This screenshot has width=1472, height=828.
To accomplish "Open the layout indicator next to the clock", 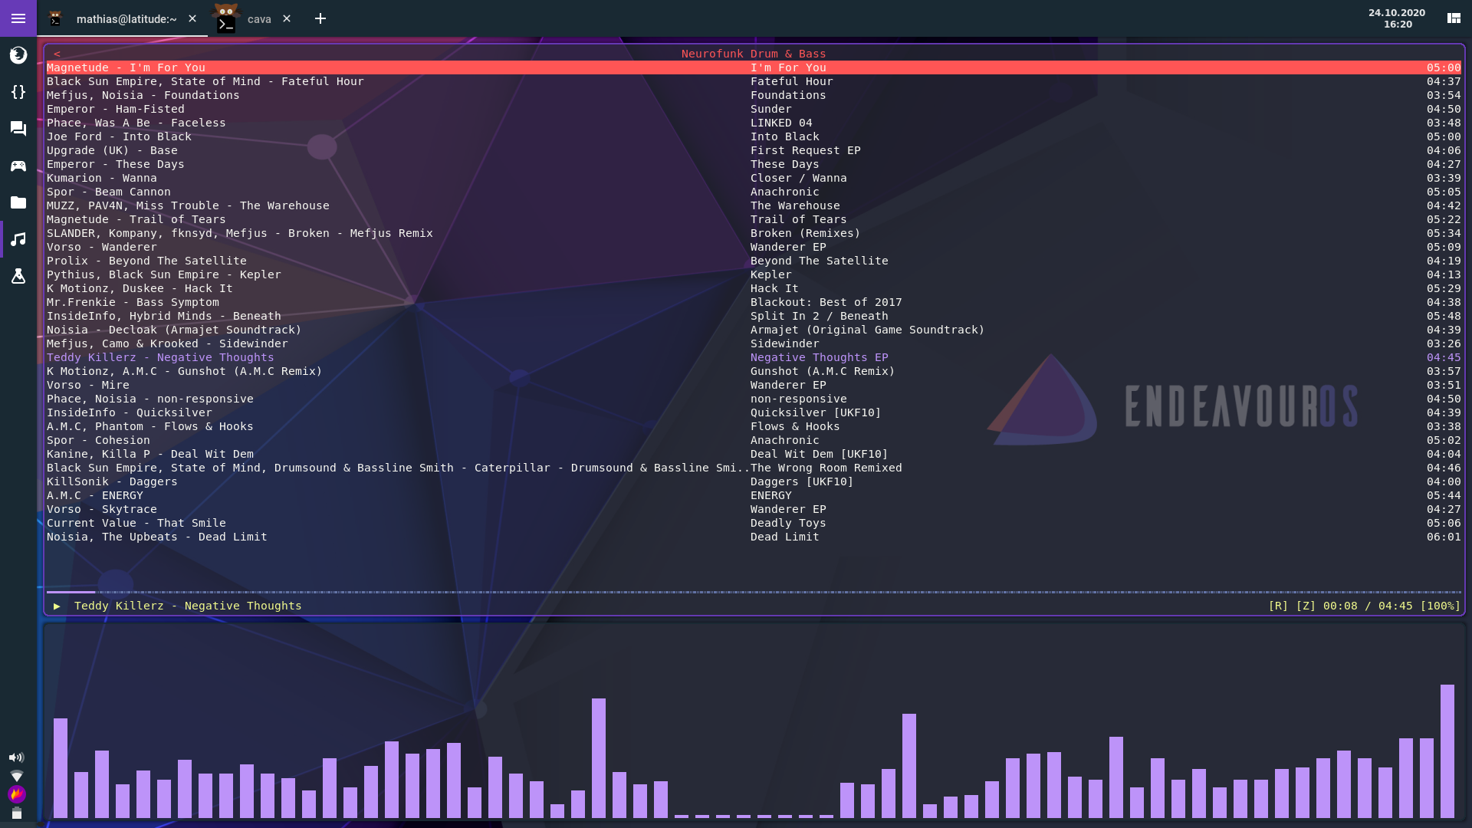I will 1454,18.
